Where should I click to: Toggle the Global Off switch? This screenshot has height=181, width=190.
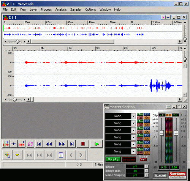pos(143,160)
